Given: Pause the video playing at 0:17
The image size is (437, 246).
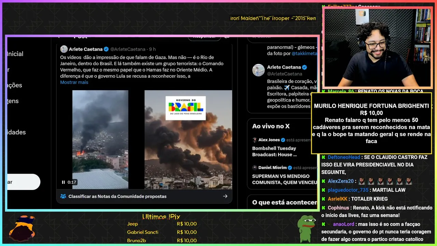Looking at the screenshot, I should (x=63, y=182).
